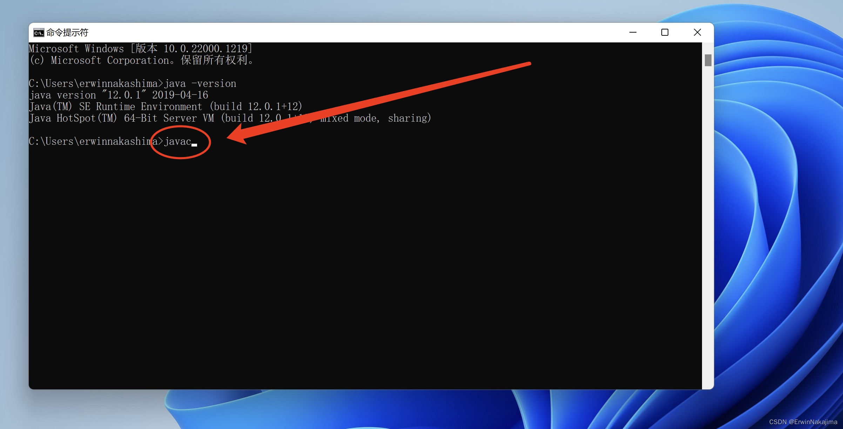Image resolution: width=843 pixels, height=429 pixels.
Task: Click the SE Runtime Environment output line
Action: tap(165, 107)
